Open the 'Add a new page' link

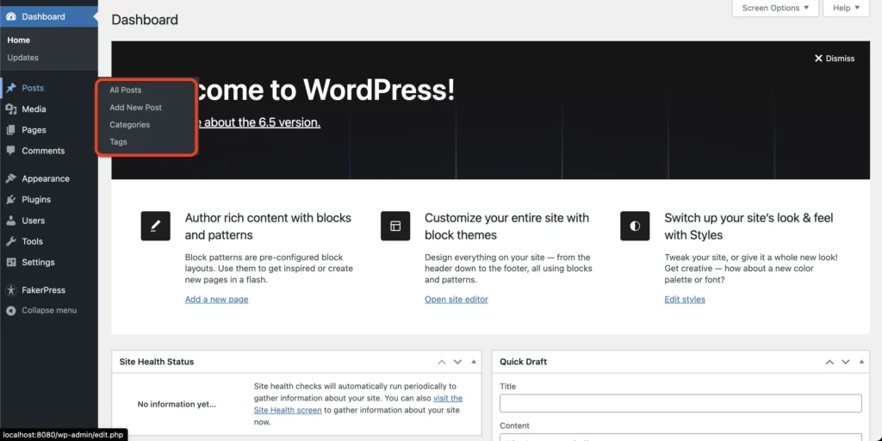coord(216,300)
